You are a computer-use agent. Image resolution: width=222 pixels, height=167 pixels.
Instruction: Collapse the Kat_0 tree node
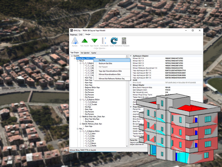coord(77,61)
